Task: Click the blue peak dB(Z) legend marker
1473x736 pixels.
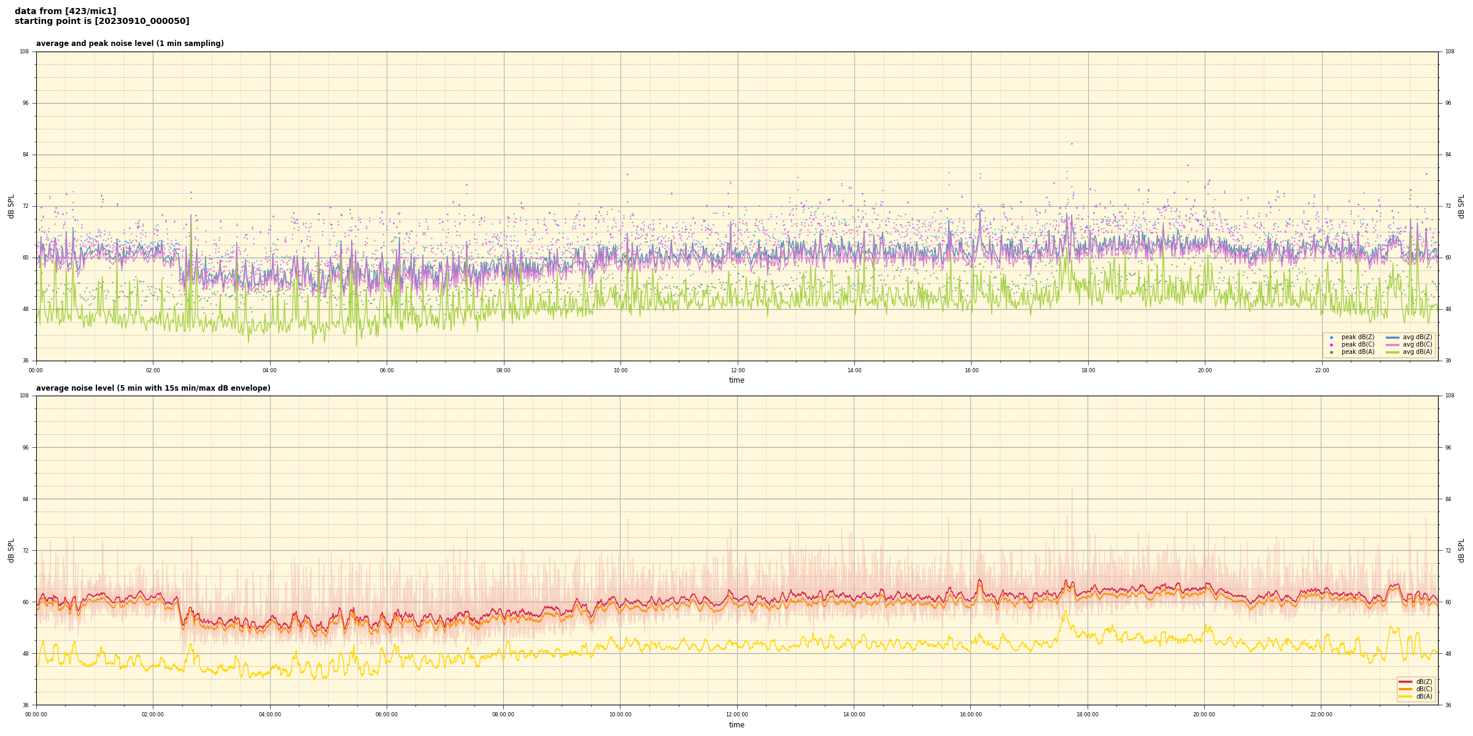Action: pos(1331,337)
